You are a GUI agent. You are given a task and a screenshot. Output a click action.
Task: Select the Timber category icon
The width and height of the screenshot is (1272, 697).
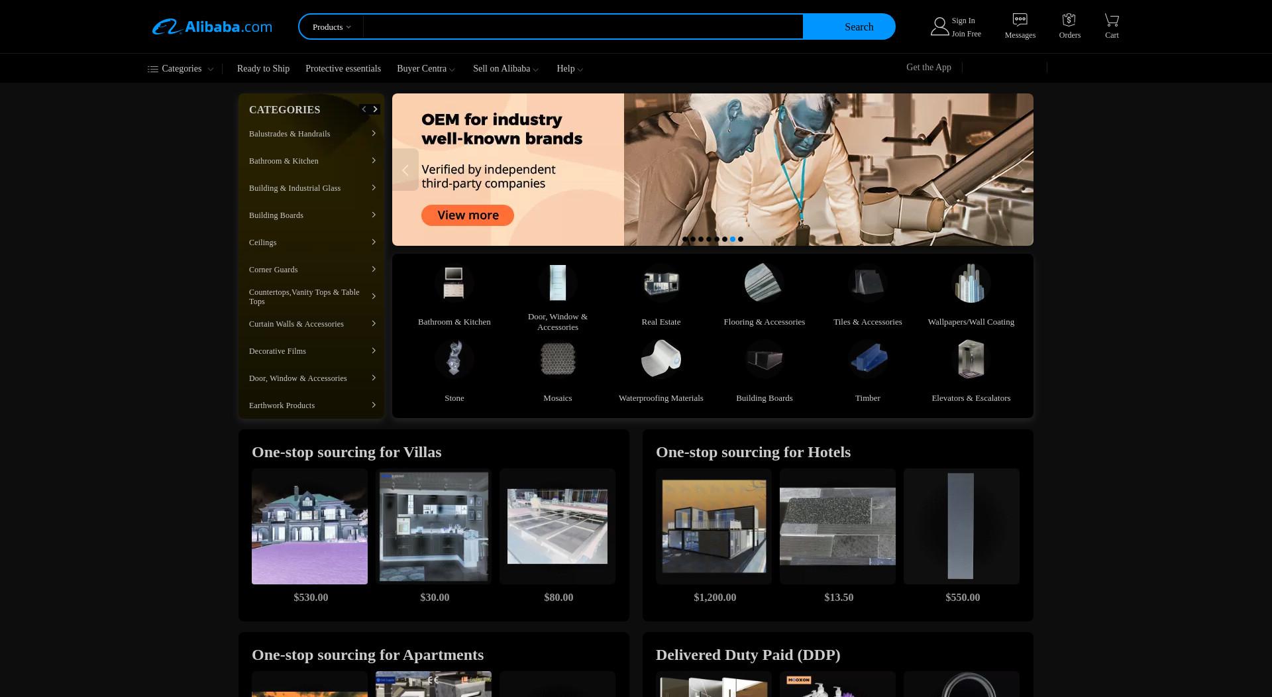pyautogui.click(x=867, y=359)
